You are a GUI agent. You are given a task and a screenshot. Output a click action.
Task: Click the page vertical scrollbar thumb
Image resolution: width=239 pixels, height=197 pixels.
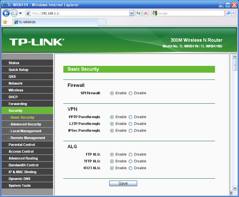(x=235, y=64)
